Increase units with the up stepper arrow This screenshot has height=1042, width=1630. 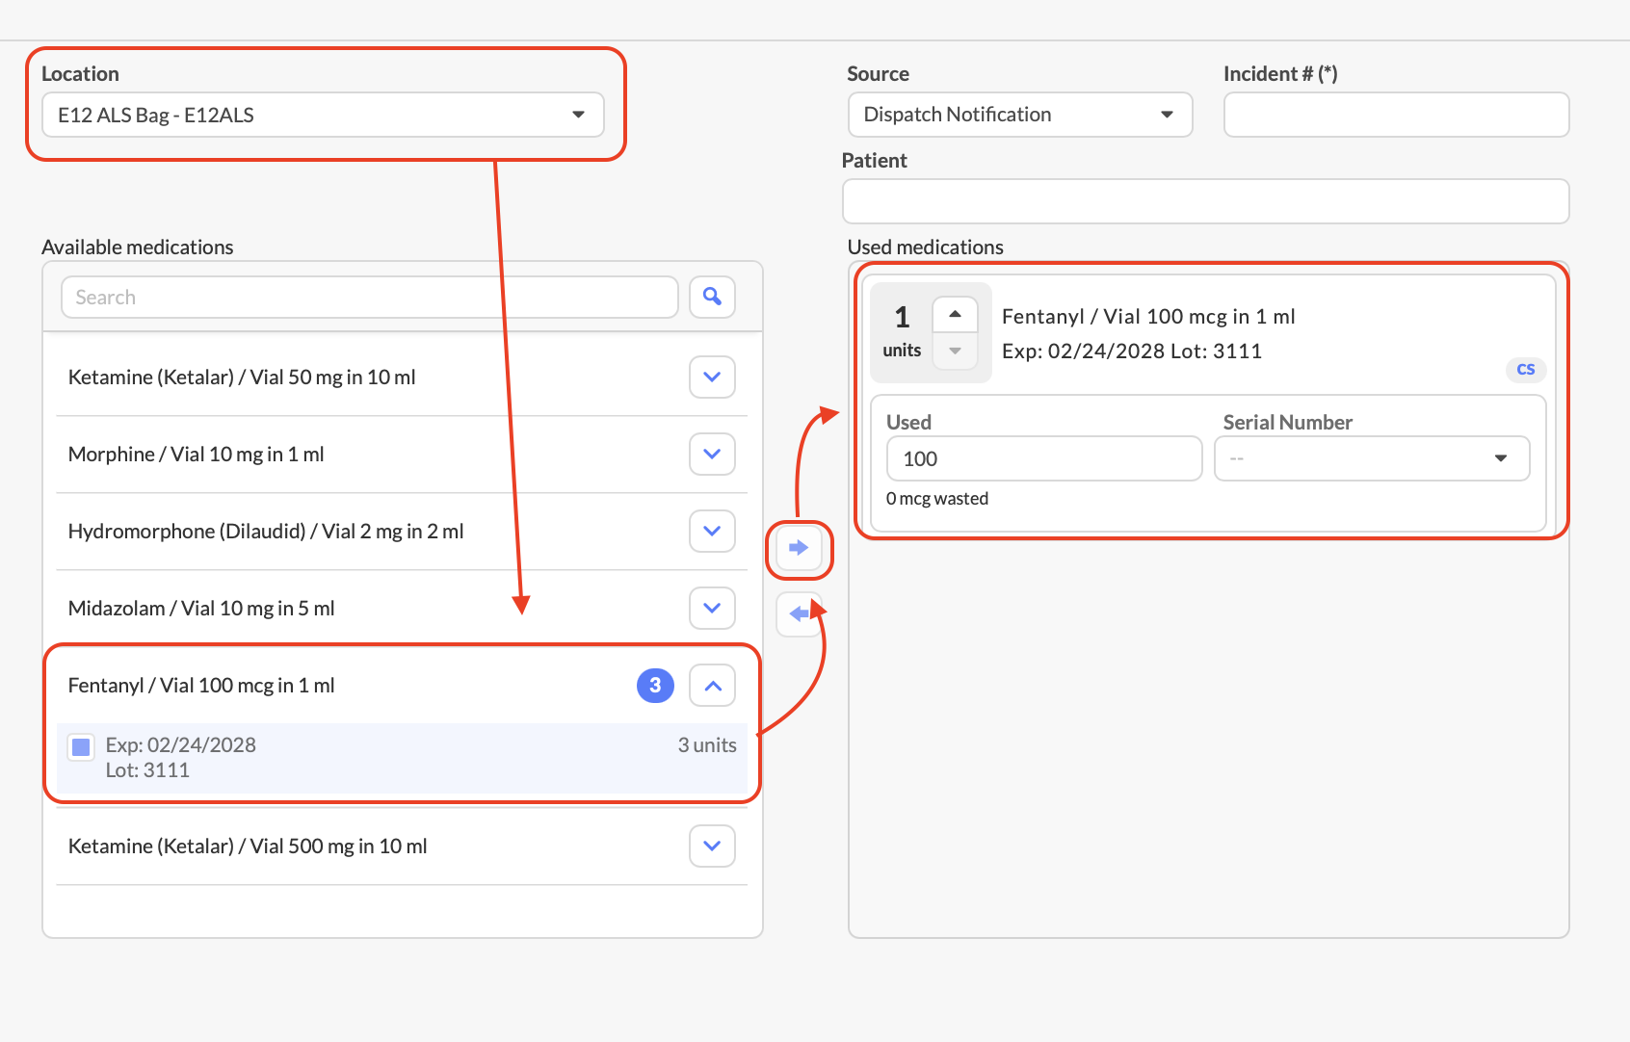click(x=955, y=315)
